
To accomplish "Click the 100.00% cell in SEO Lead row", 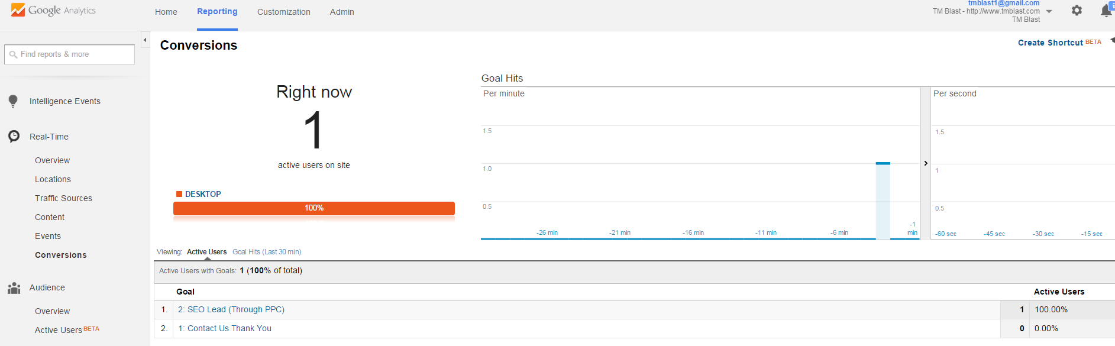I will pyautogui.click(x=1051, y=309).
